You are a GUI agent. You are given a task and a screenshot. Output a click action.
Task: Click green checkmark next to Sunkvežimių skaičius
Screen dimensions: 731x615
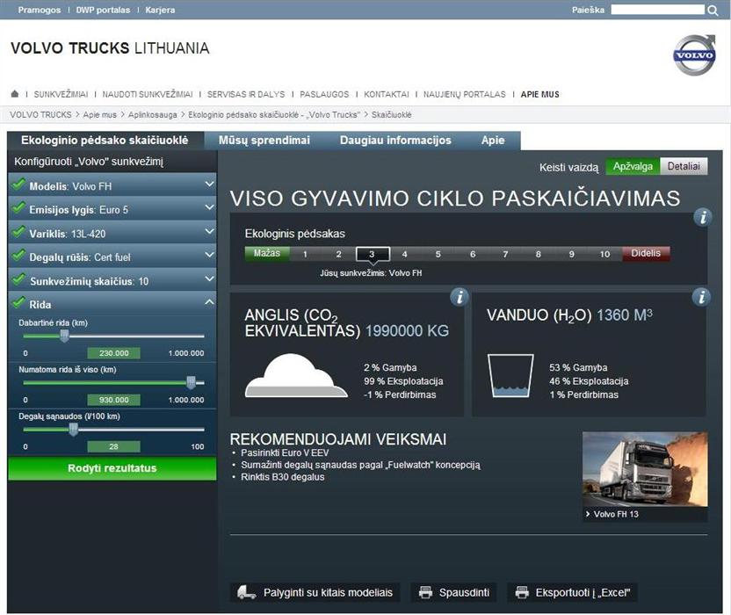[18, 279]
